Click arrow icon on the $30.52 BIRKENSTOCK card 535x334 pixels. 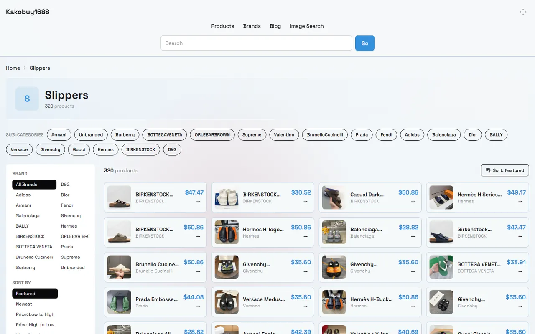coord(306,201)
